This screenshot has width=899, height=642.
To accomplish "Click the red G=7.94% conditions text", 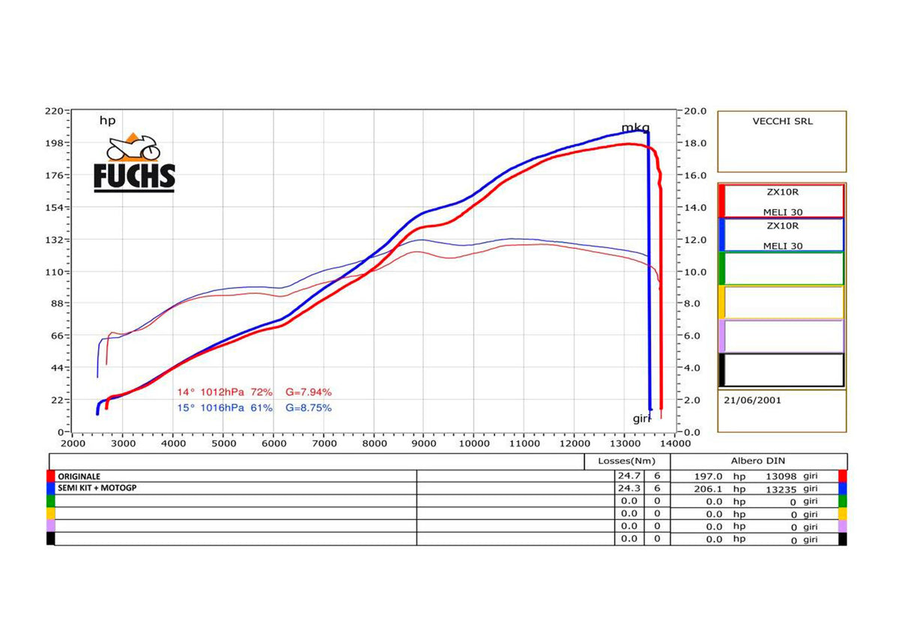I will 308,392.
